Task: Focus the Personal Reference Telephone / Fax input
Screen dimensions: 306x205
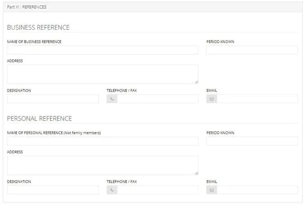Action: pos(157,190)
